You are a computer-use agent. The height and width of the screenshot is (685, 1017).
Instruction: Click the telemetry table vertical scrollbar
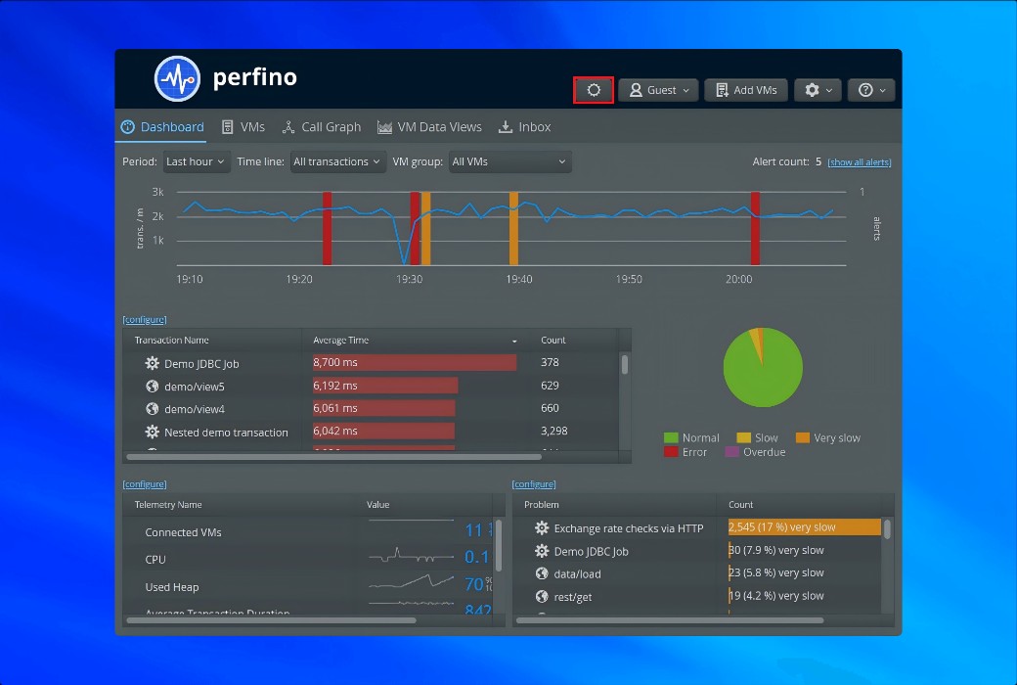498,545
